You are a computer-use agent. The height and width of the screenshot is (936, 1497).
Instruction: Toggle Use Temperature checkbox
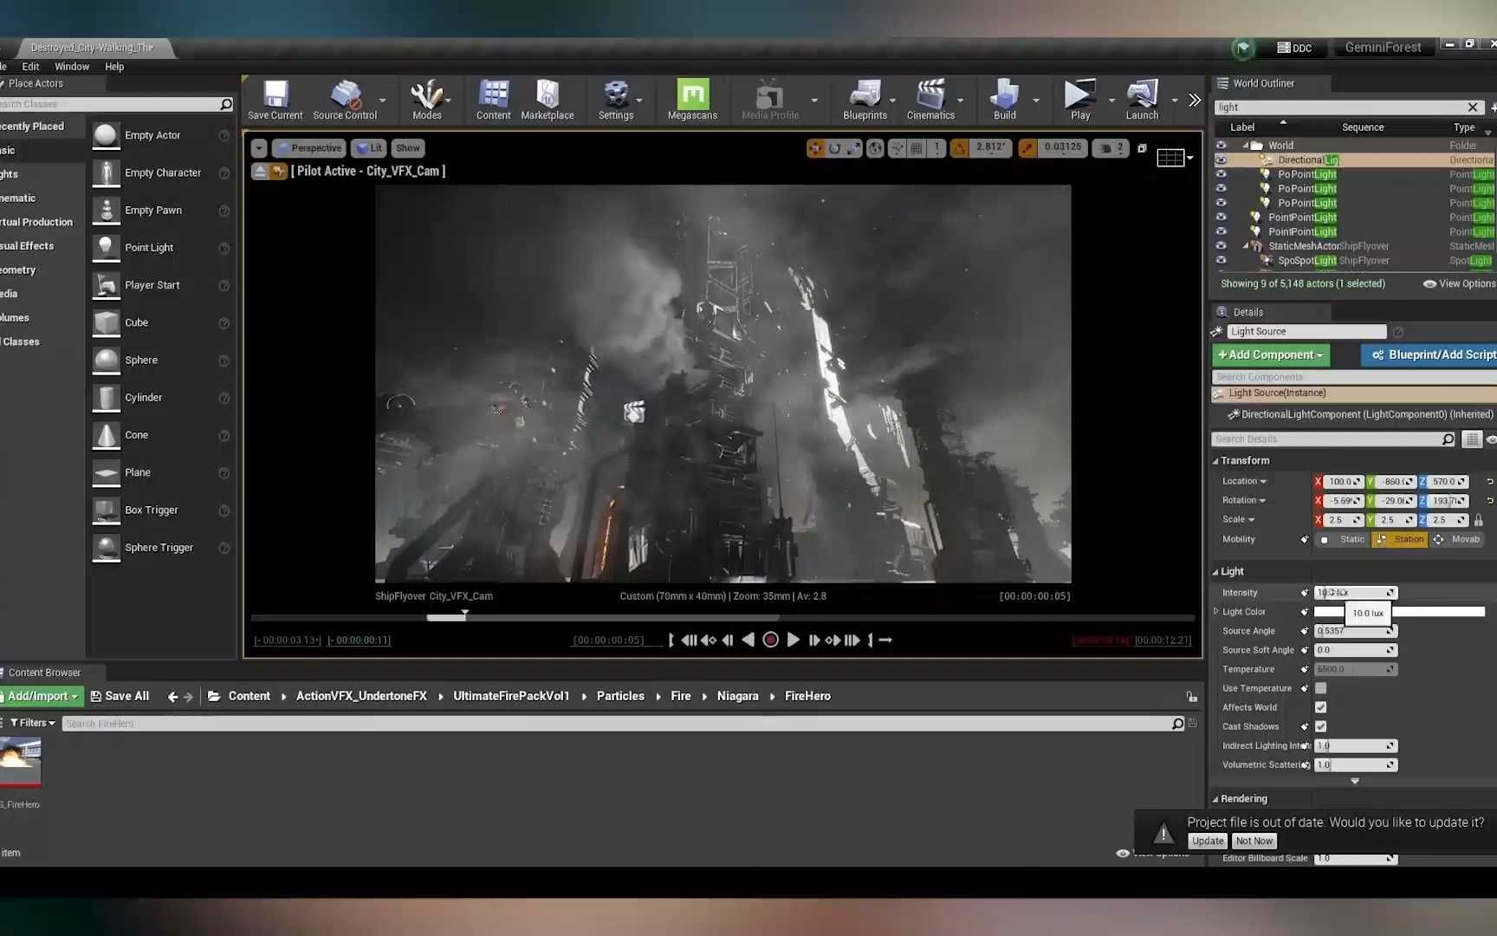[1320, 688]
